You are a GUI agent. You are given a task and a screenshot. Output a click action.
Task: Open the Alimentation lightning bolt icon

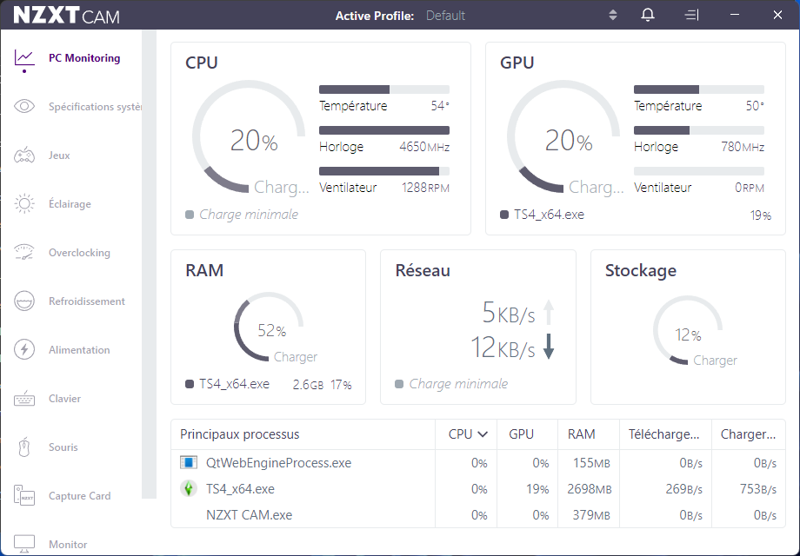coord(24,350)
